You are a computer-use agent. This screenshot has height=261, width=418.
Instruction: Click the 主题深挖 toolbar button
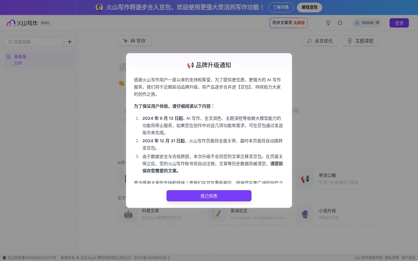360,41
